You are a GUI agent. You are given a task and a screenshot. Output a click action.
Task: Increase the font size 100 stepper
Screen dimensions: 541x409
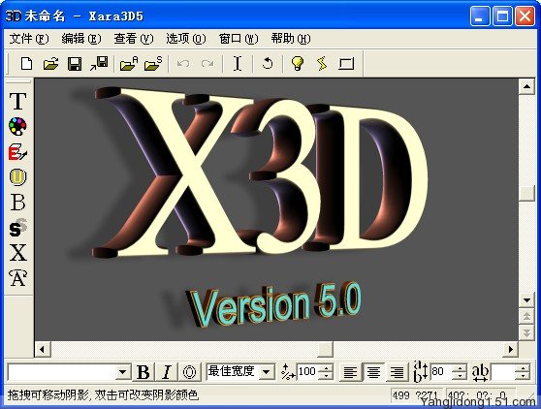click(326, 368)
